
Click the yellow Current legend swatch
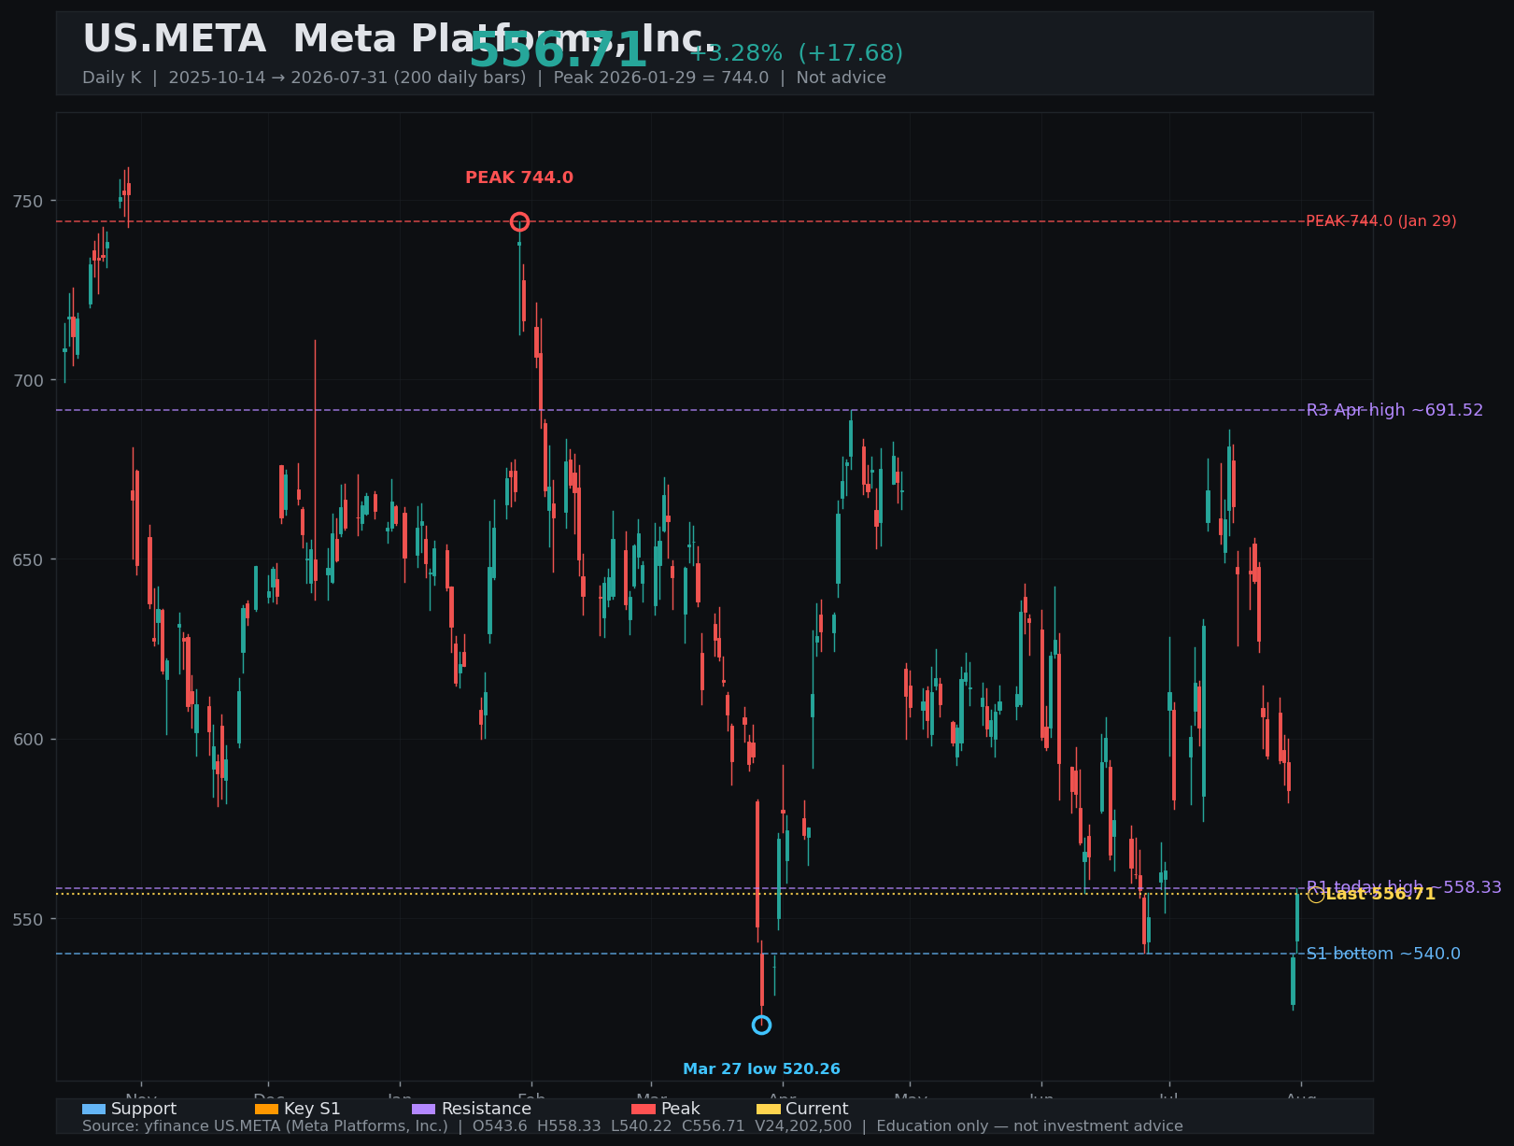point(769,1109)
